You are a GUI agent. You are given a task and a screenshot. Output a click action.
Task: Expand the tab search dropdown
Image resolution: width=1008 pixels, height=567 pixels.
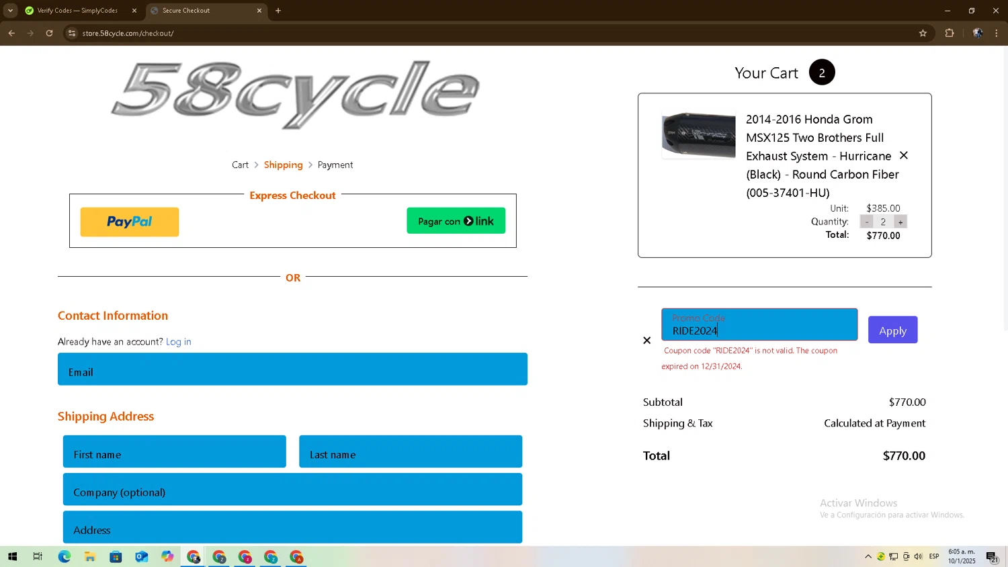click(x=10, y=11)
